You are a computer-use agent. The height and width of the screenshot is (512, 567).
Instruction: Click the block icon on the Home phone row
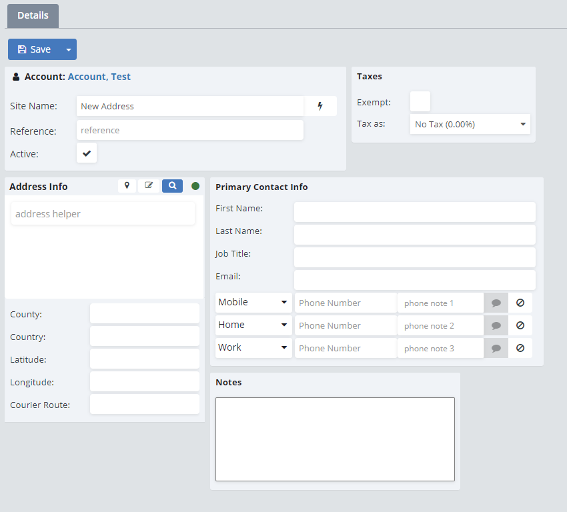point(520,325)
